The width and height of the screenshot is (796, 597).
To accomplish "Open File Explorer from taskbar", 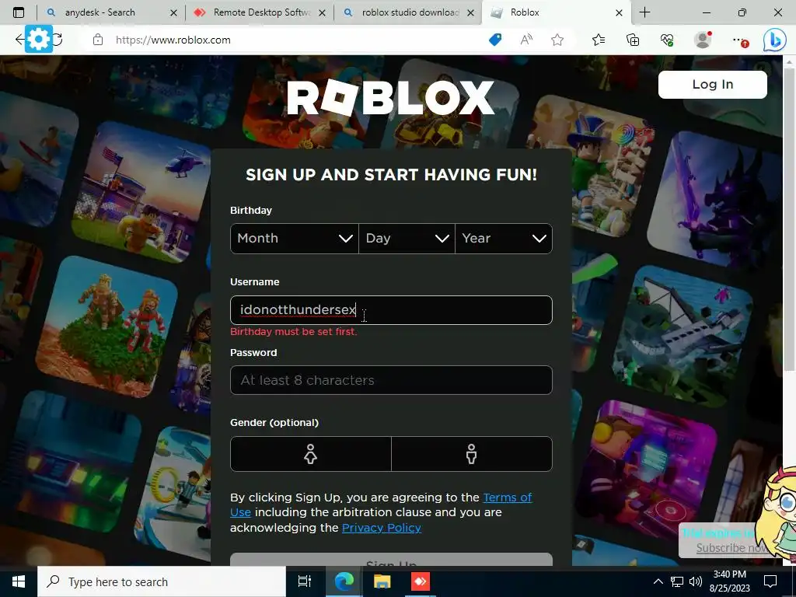I will coord(382,581).
